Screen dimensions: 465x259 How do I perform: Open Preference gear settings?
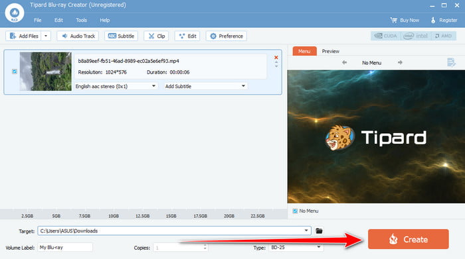(x=227, y=36)
